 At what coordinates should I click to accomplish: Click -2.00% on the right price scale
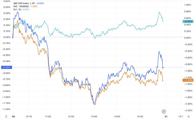188,104
